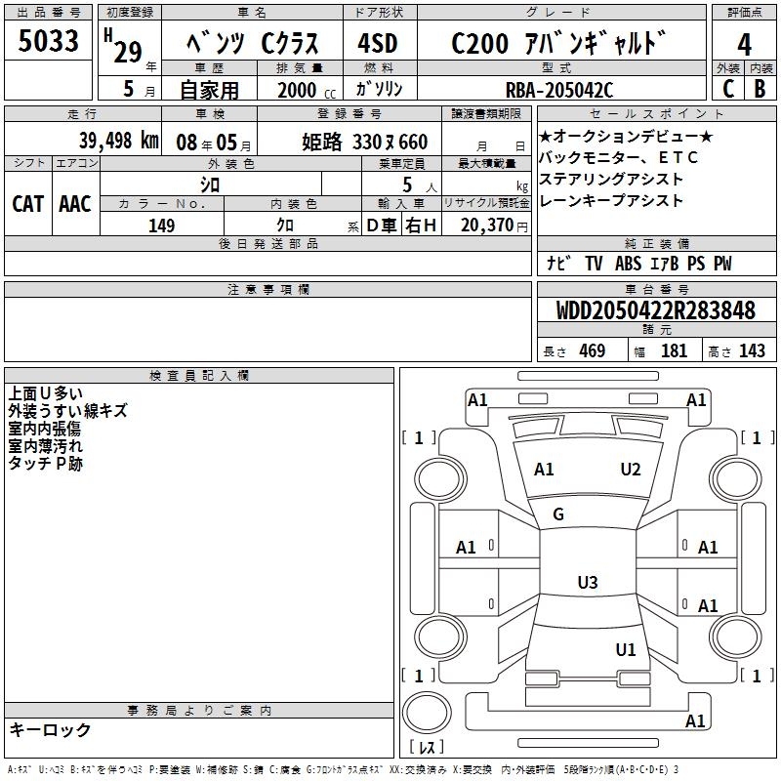781x781 pixels.
Task: Click the color number 149 field
Action: [161, 226]
